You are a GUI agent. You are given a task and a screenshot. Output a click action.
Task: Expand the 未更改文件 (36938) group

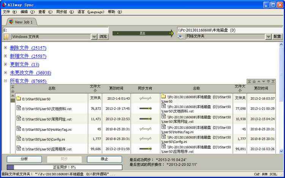click(x=5, y=72)
